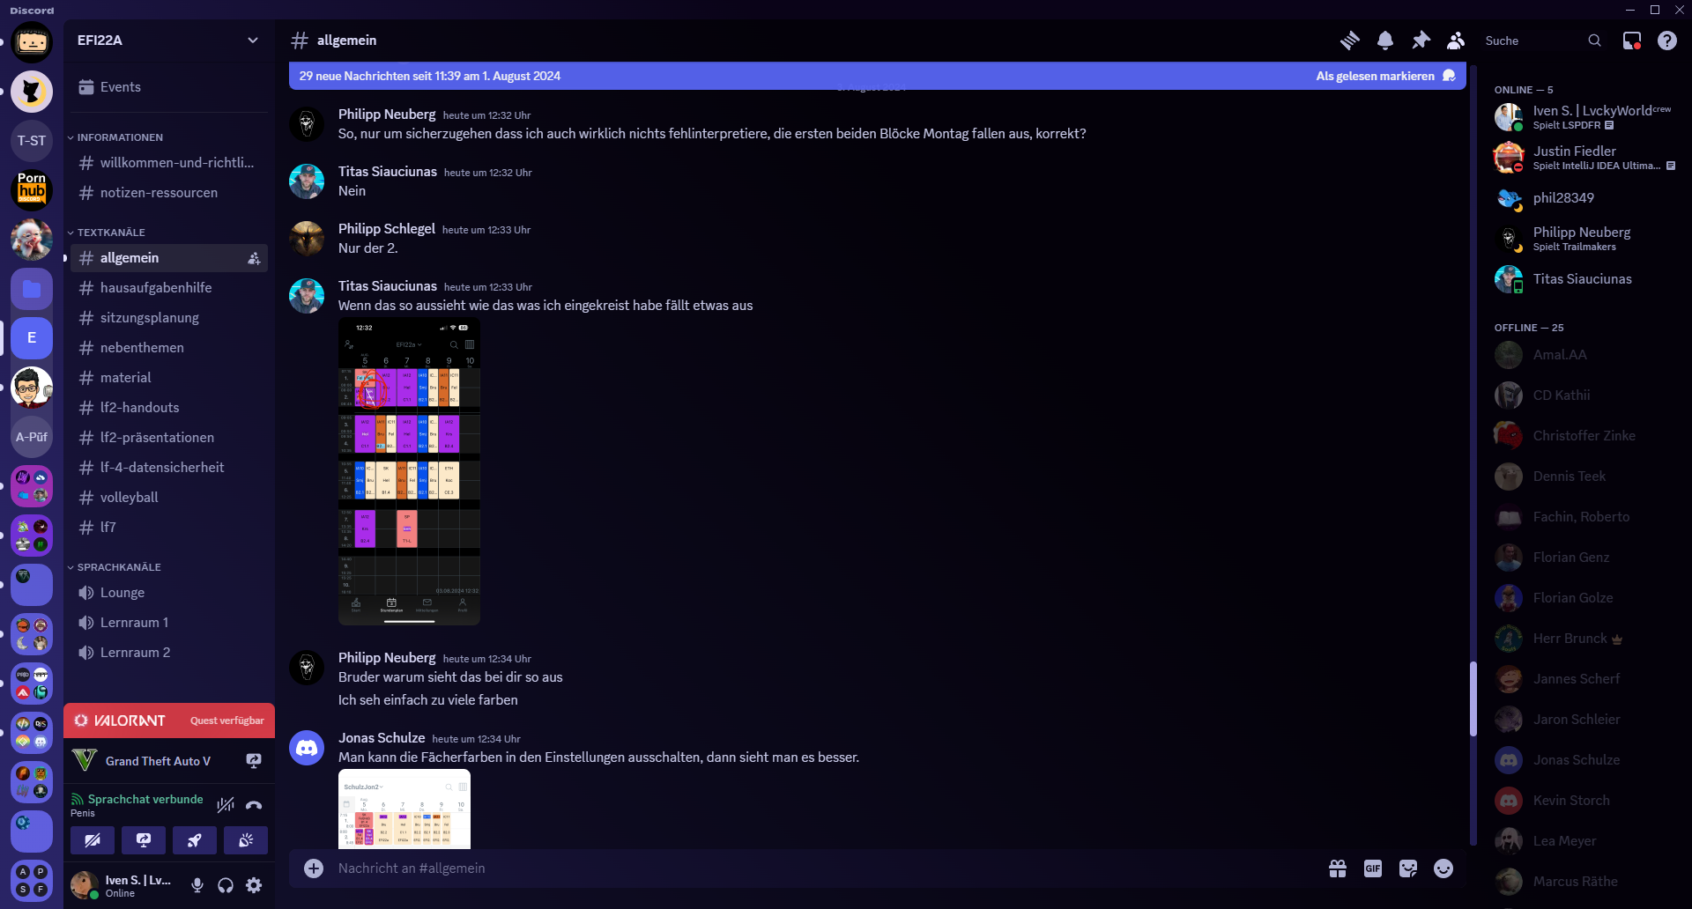Open the hausaufgabenhilfe channel
Screen dimensions: 1692x909
pos(156,288)
